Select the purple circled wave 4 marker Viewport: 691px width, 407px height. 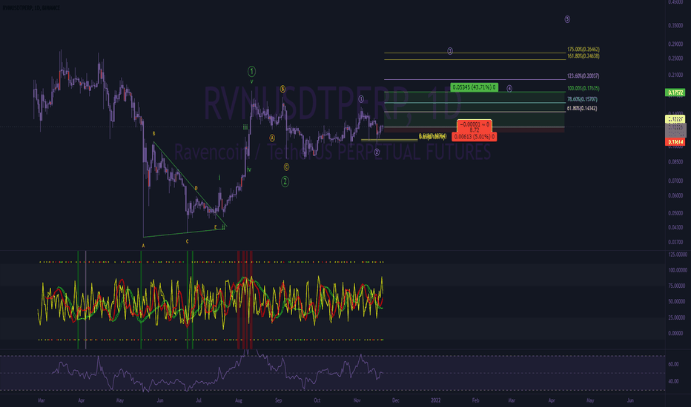pos(509,89)
